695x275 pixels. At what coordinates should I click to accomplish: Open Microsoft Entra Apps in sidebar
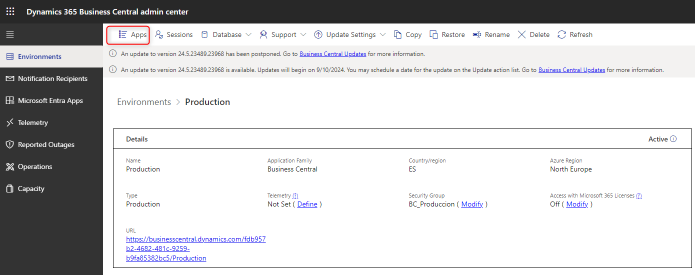tap(51, 100)
